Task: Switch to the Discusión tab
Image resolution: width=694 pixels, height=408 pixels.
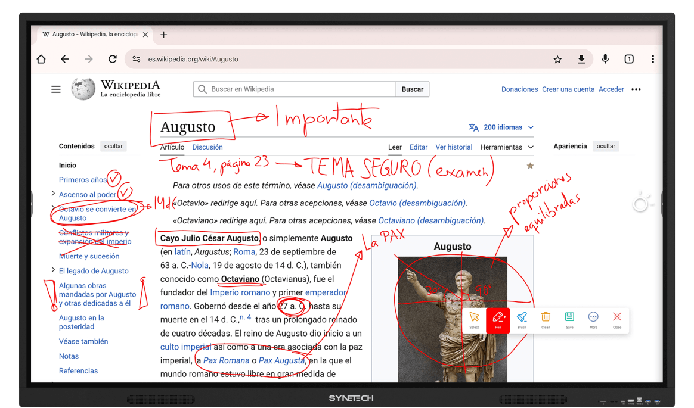Action: [x=207, y=147]
